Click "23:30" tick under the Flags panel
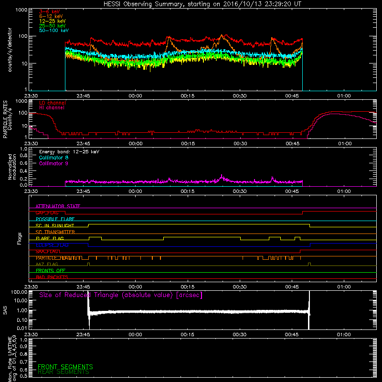Image resolution: width=382 pixels, height=382 pixels. tap(31, 287)
